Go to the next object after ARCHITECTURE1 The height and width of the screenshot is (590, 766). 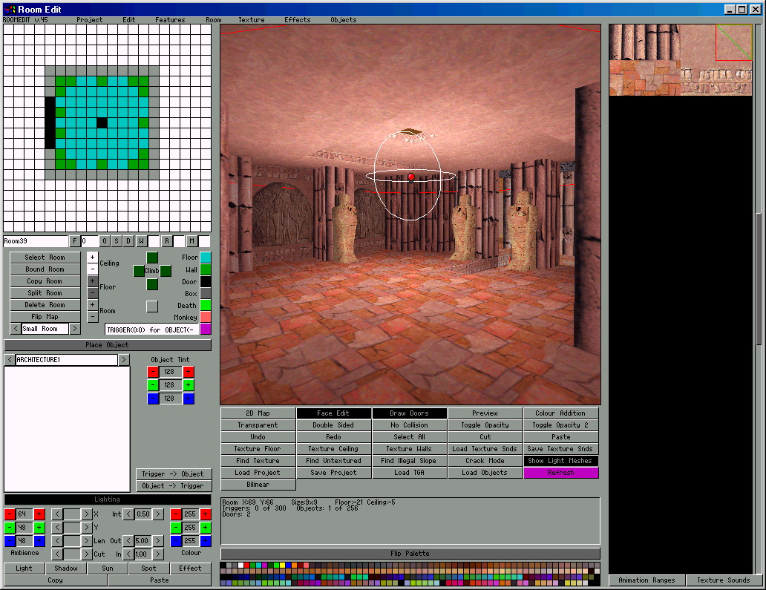(x=124, y=360)
